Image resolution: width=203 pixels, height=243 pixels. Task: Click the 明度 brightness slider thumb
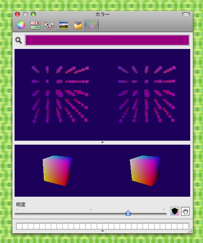[x=128, y=213]
